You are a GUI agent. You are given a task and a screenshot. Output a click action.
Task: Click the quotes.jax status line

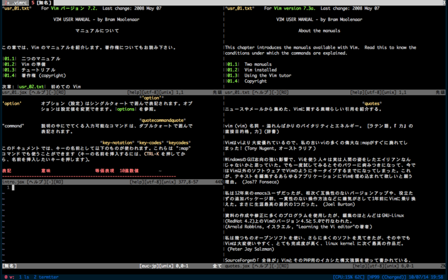(x=335, y=265)
